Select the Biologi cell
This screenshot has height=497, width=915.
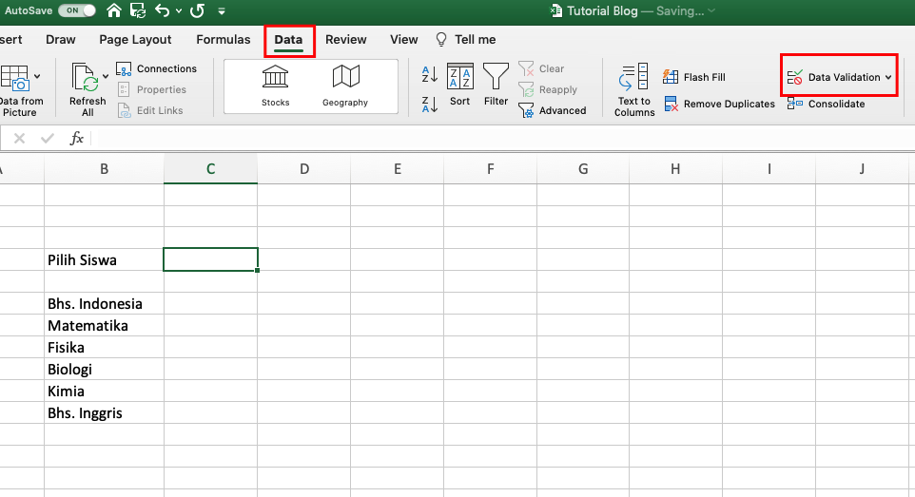coord(104,370)
